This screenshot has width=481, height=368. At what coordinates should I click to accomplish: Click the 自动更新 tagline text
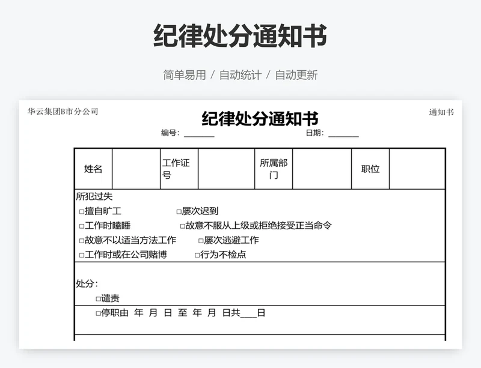(x=296, y=75)
